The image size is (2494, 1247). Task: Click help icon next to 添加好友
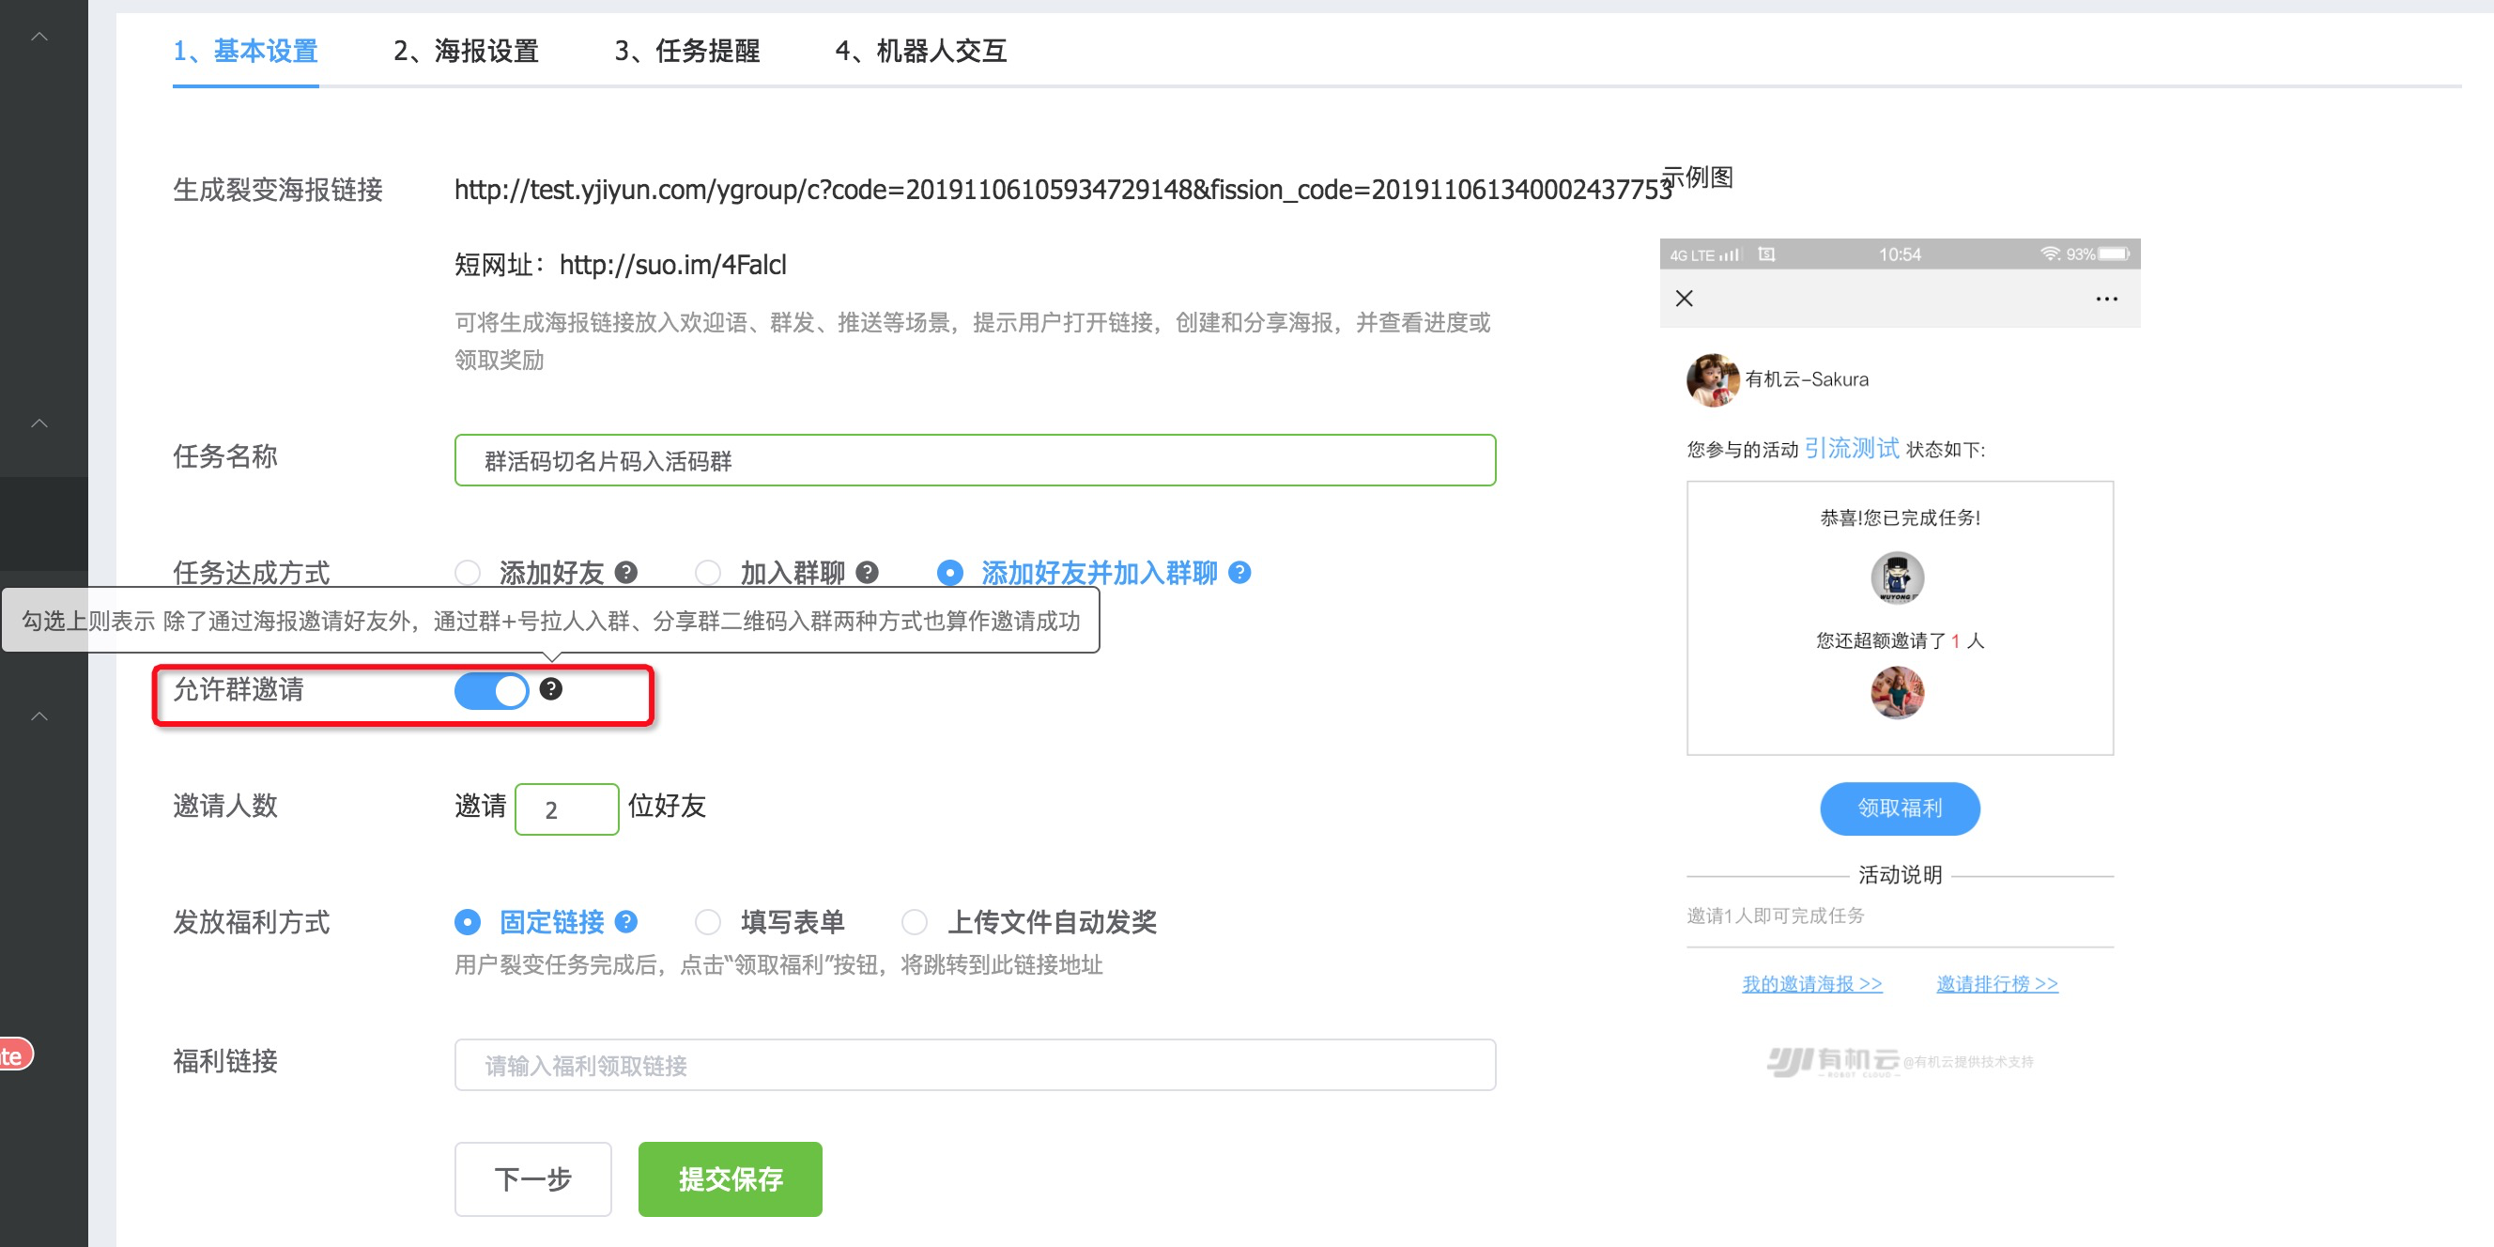click(x=626, y=572)
